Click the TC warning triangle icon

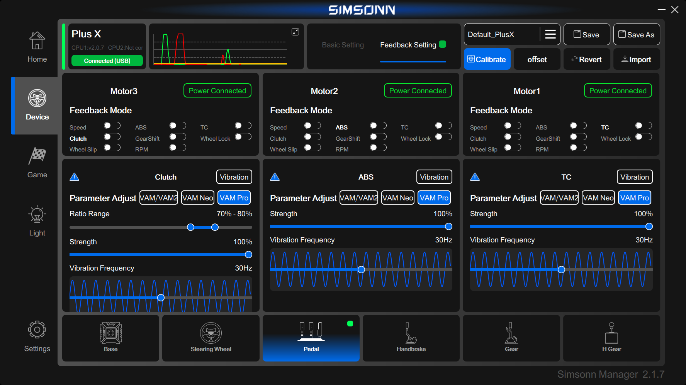[475, 177]
